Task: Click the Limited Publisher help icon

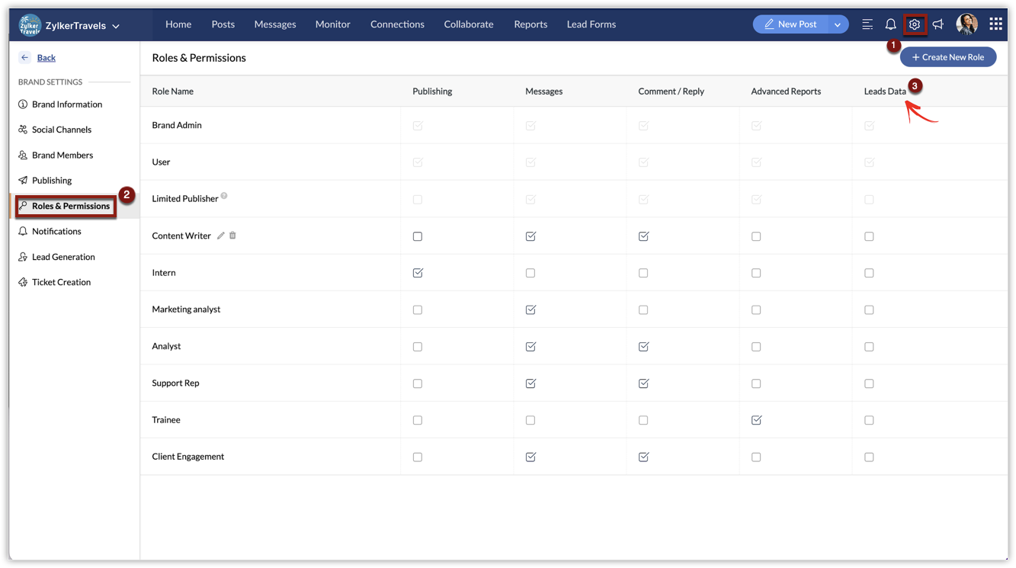Action: (x=224, y=196)
